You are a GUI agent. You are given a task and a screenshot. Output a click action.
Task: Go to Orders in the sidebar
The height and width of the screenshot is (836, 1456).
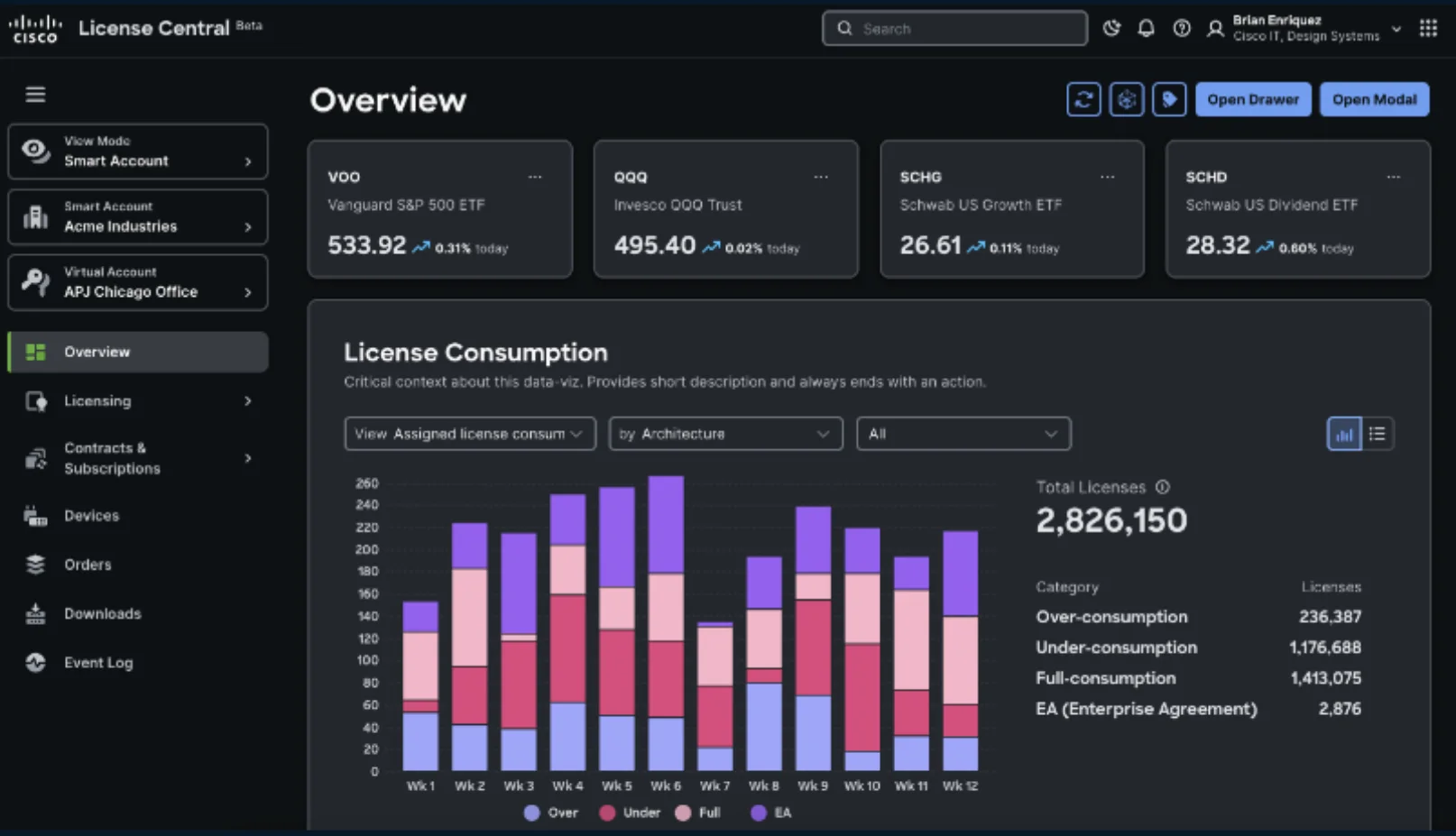[138, 565]
